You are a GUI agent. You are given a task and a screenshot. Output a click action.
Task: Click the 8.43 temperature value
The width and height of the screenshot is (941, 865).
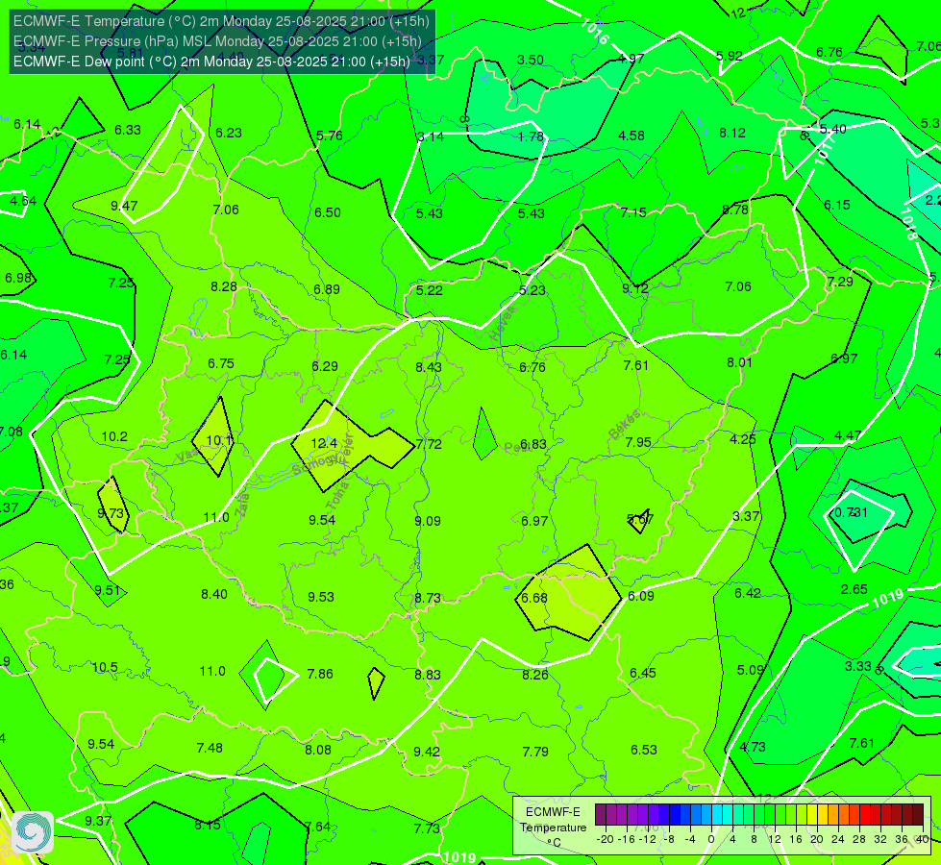coord(429,367)
